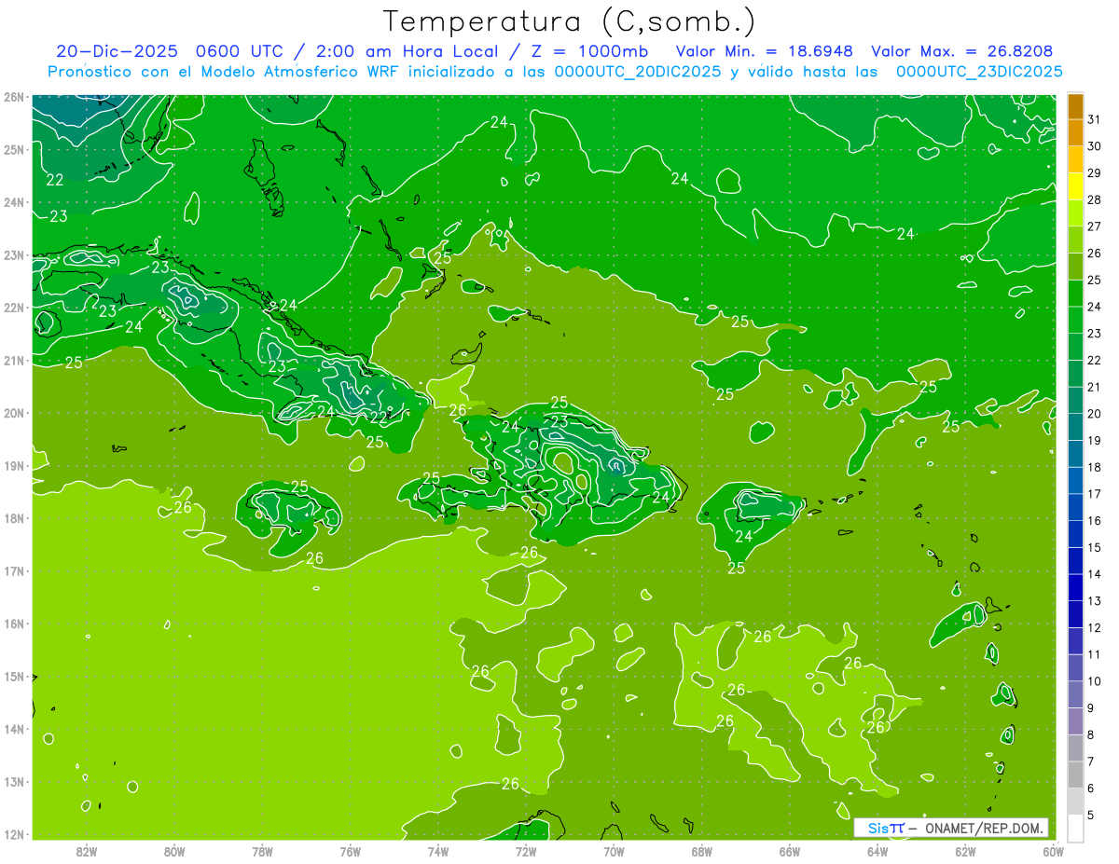Click the 20N latitude axis label
The image size is (1119, 864).
tap(14, 413)
